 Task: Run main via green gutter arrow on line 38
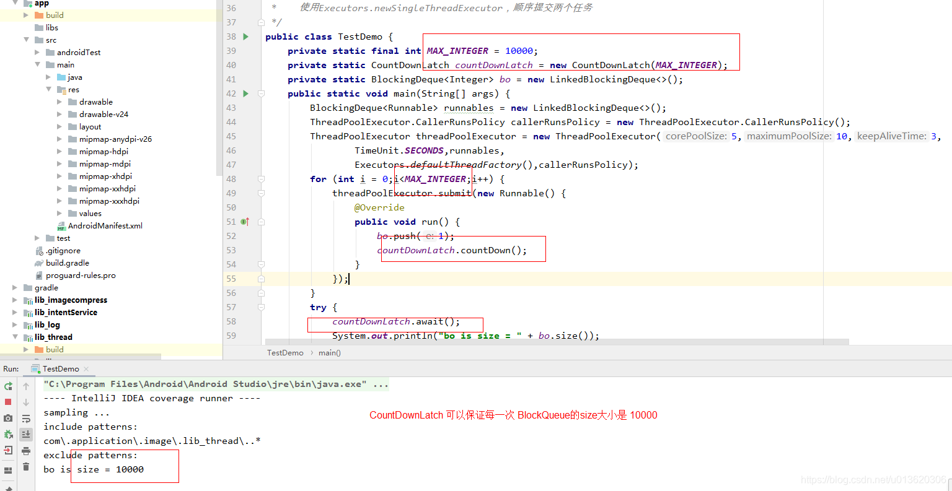tap(245, 37)
